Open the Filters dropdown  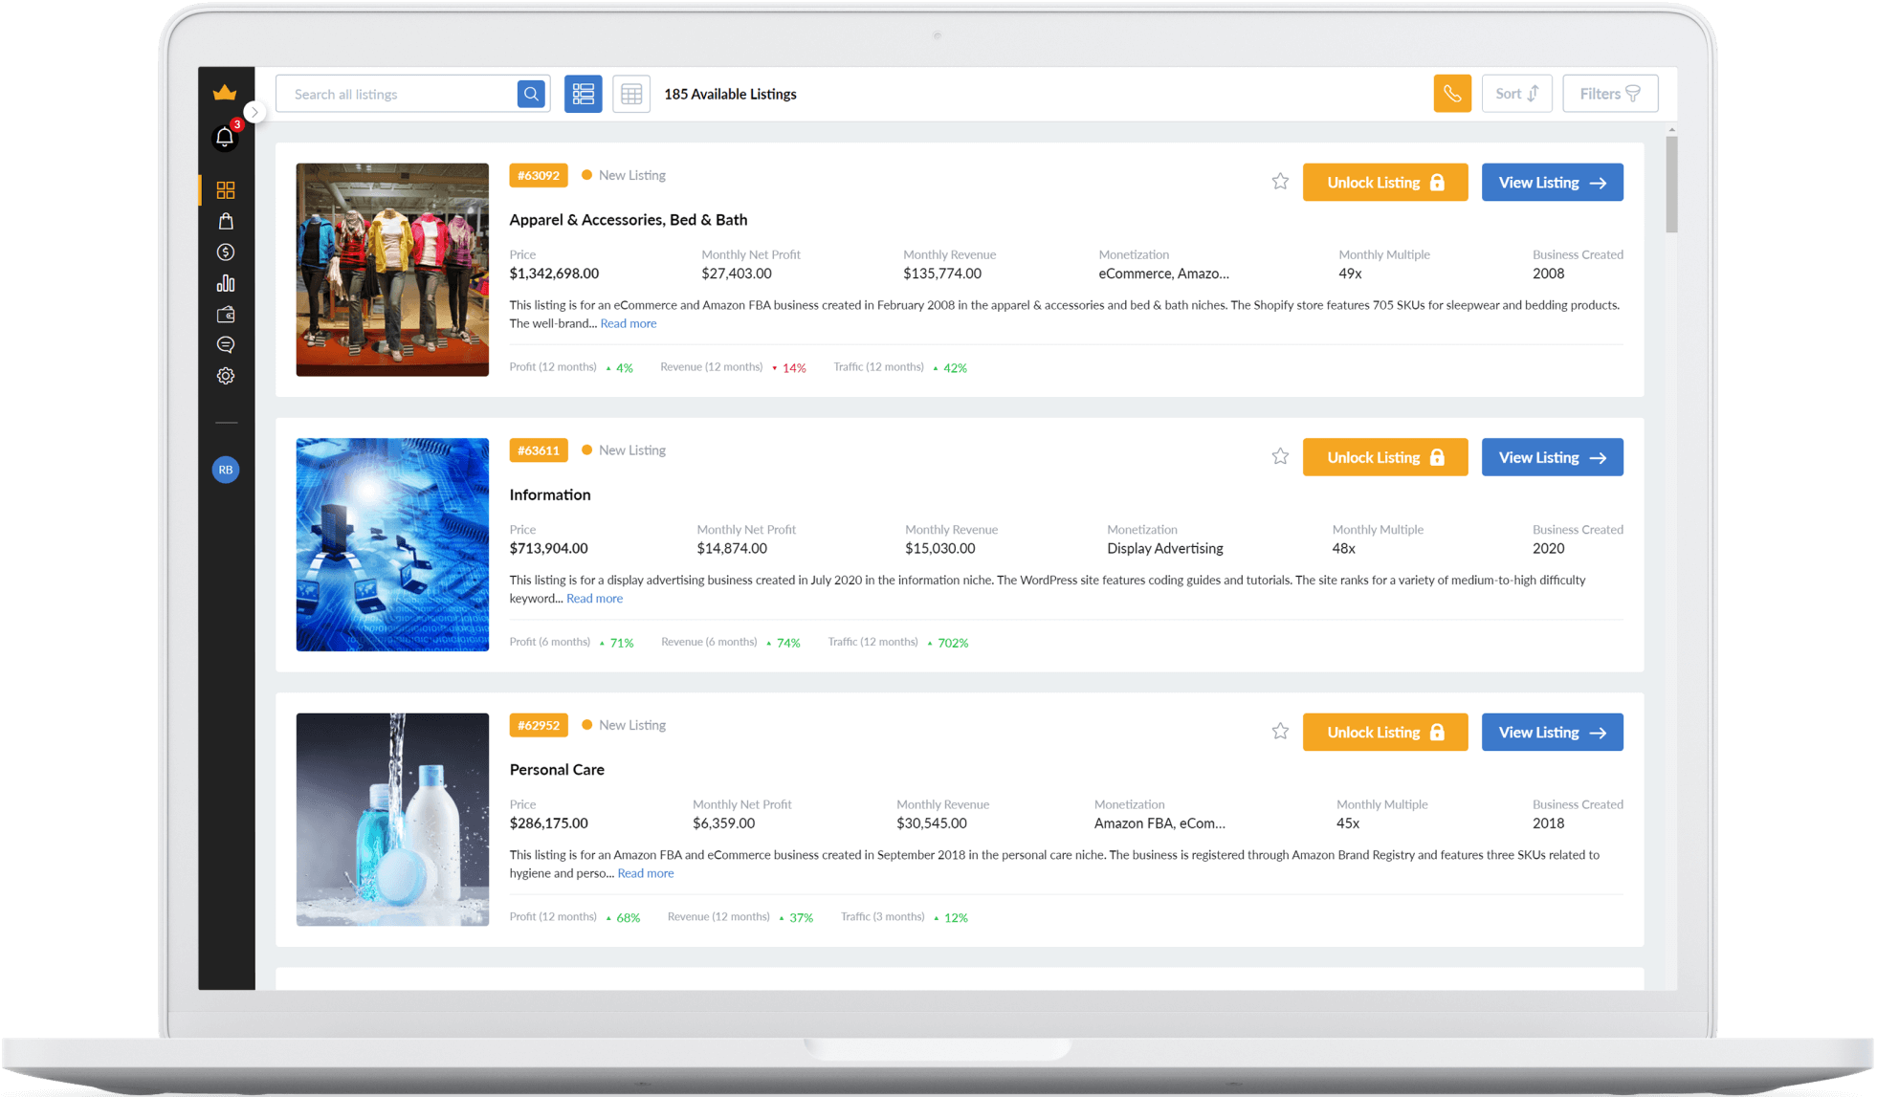[x=1609, y=94]
